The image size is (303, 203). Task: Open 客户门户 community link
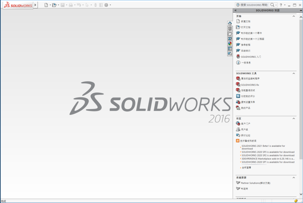245,124
